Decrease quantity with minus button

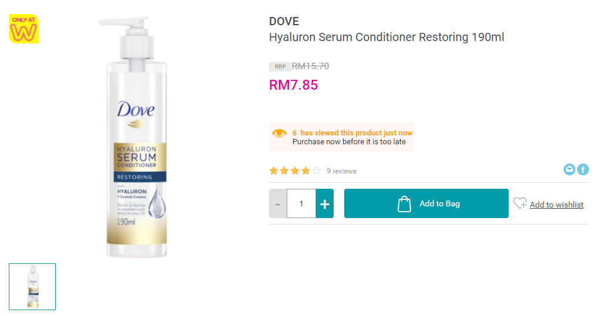tap(278, 203)
